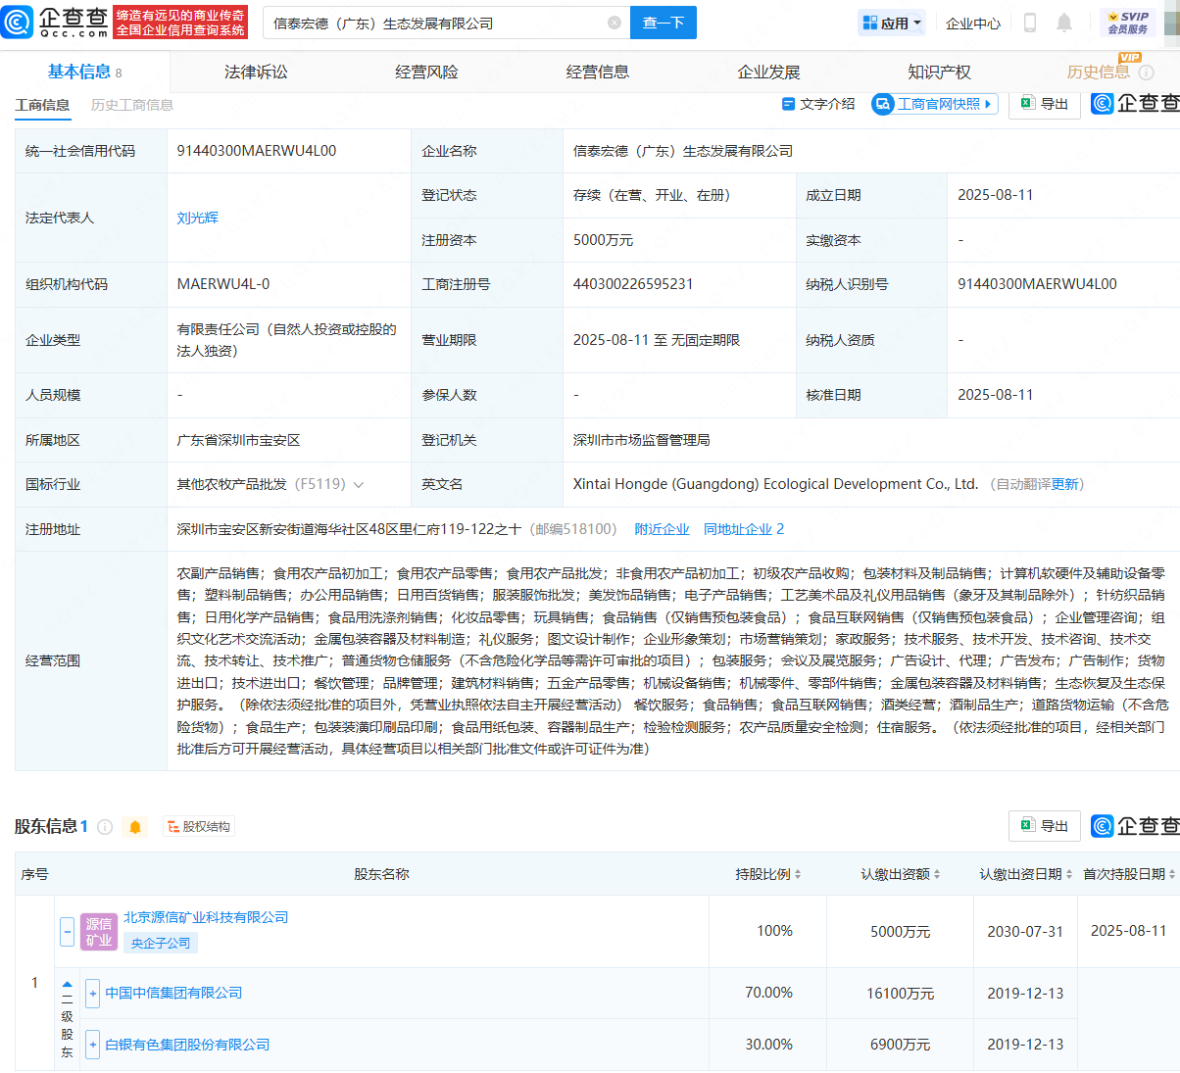Open 股权结构 button
Viewport: 1180px width, 1073px height.
click(x=199, y=827)
